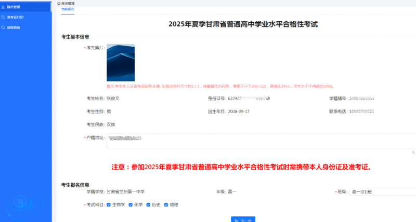Click the 成绩查询 magnifier icon in sidebar
This screenshot has width=416, height=222.
4,27
